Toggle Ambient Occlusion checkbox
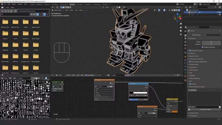The height and width of the screenshot is (125, 222). [x=190, y=51]
